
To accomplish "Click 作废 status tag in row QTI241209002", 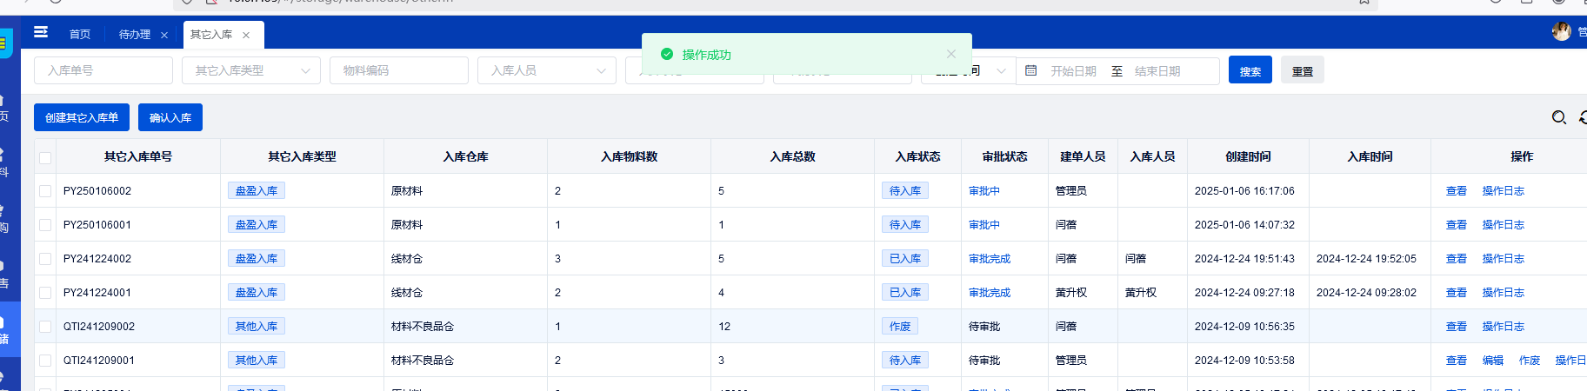I will (900, 327).
